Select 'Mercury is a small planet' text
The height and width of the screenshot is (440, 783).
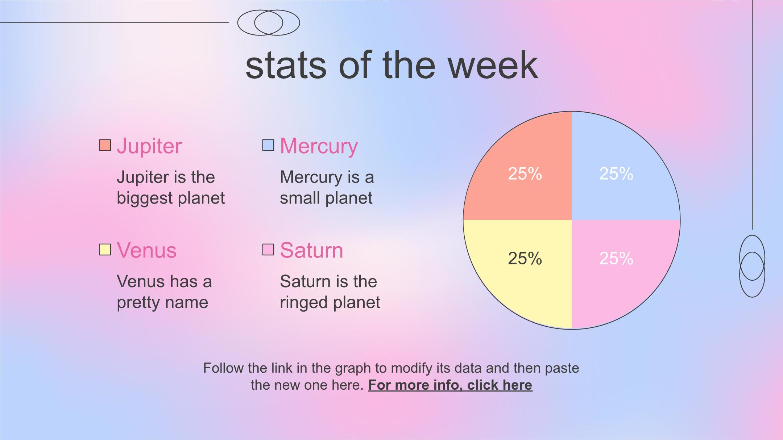(x=327, y=188)
